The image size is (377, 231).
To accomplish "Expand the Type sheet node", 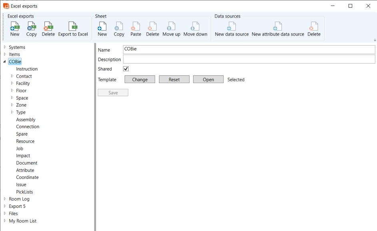I will (x=12, y=112).
